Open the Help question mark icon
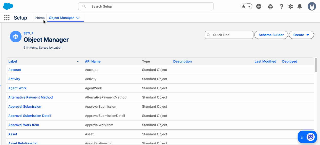Viewport: 320px width, 145px height. pyautogui.click(x=281, y=6)
